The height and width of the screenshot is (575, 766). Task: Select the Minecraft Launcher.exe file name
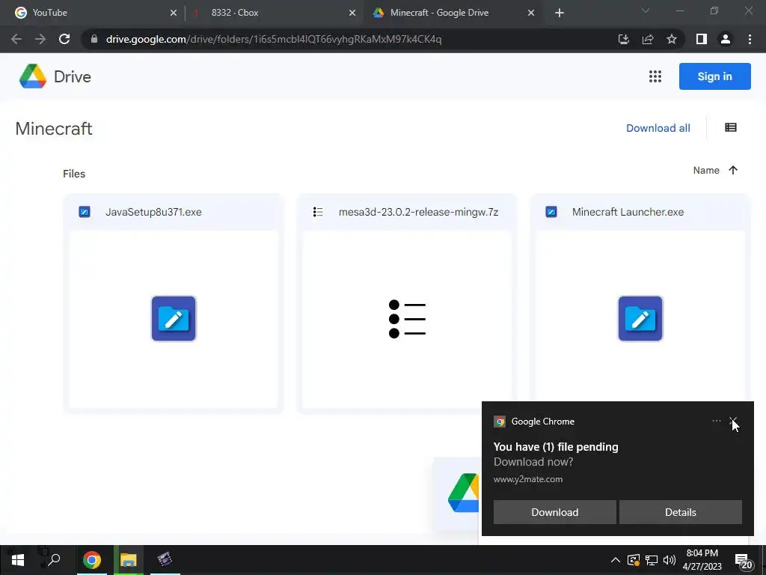628,212
